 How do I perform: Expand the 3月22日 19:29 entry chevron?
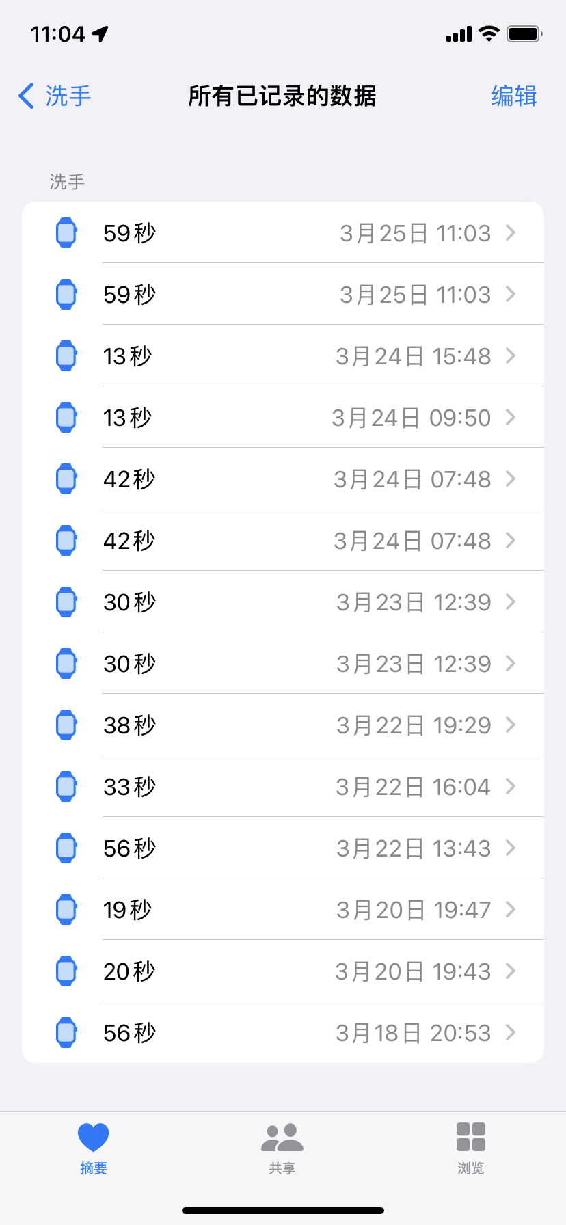511,725
